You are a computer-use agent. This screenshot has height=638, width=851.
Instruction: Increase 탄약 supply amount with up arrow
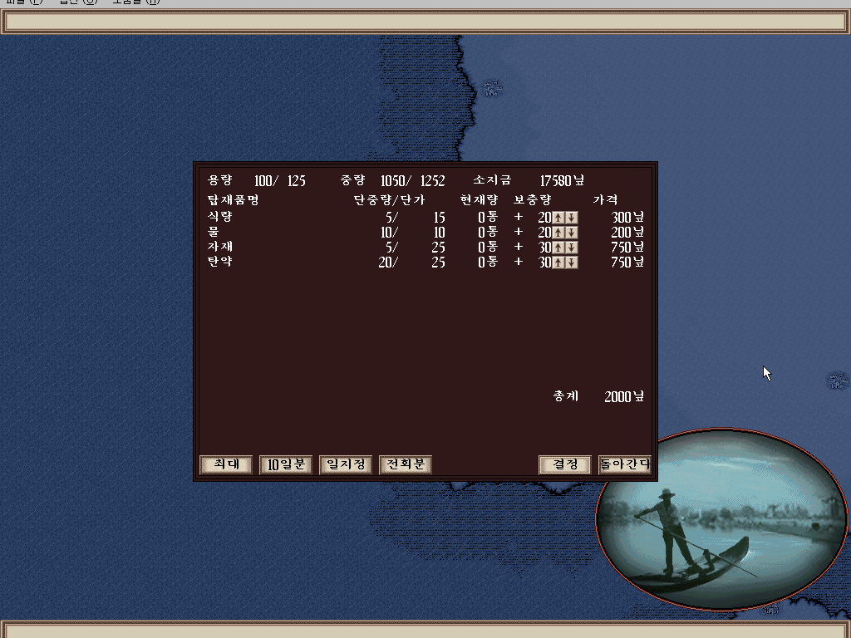pos(558,263)
